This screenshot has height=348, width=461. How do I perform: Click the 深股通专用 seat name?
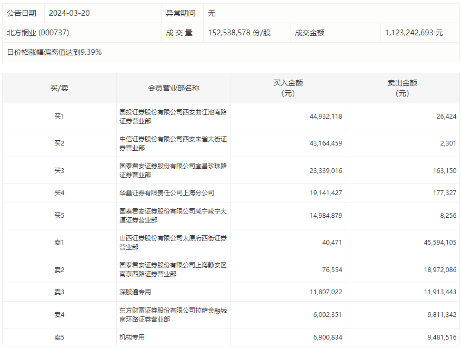[135, 292]
